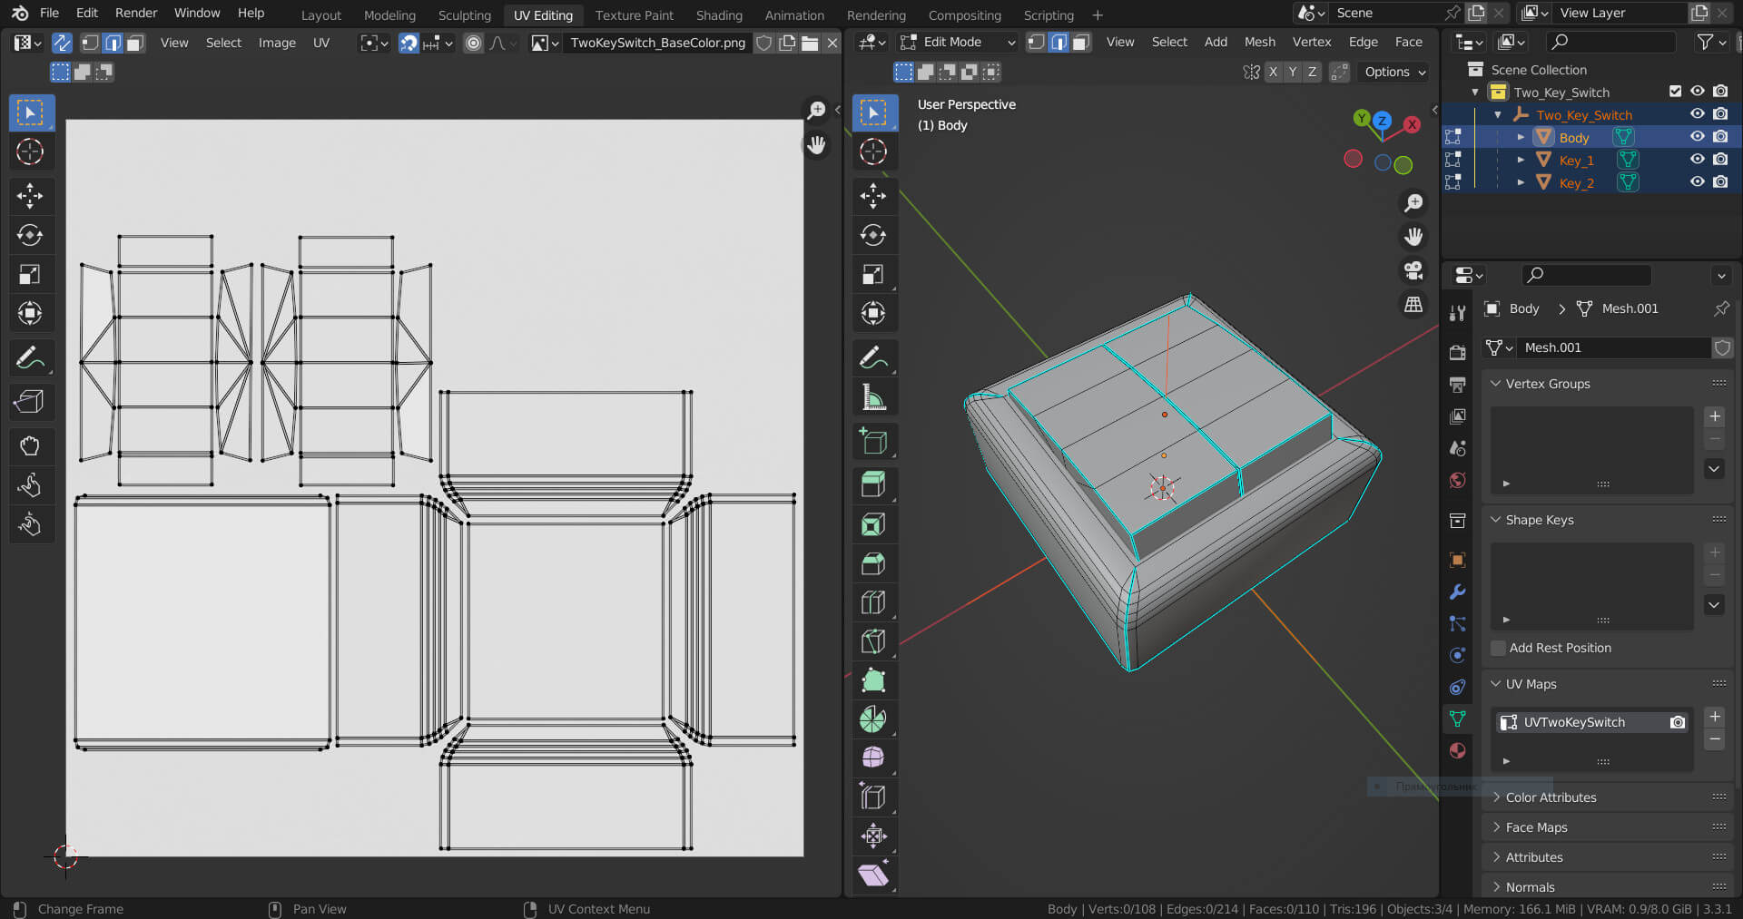Toggle camera view in 3D viewport

click(x=1413, y=270)
